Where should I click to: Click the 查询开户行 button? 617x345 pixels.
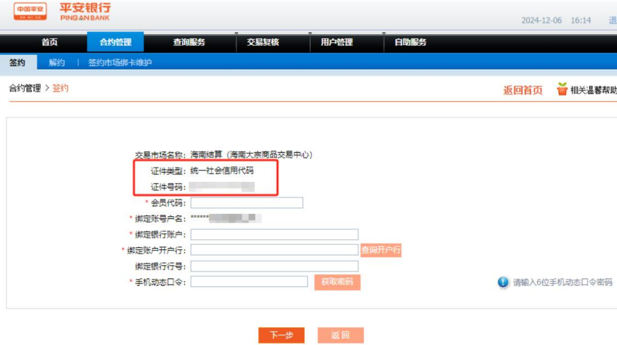tap(381, 250)
